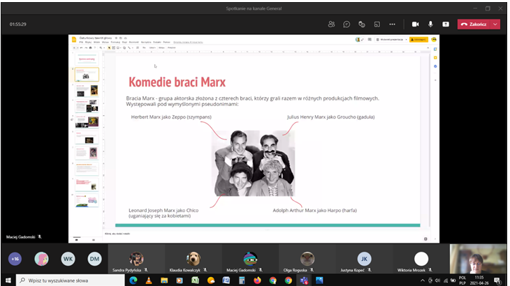Open the Google Calendar side panel icon
Viewport: 510px width, 286px height.
click(435, 49)
